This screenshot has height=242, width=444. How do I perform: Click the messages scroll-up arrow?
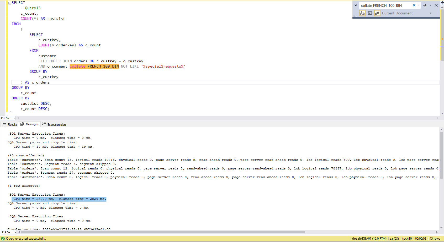(442, 129)
